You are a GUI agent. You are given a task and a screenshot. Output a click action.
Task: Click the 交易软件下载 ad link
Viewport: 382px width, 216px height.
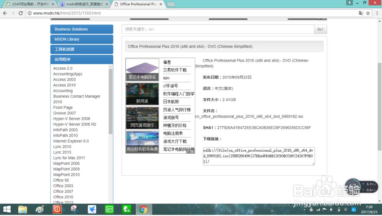175,70
